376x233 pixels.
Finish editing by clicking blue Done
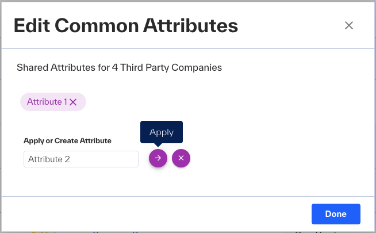coord(336,214)
